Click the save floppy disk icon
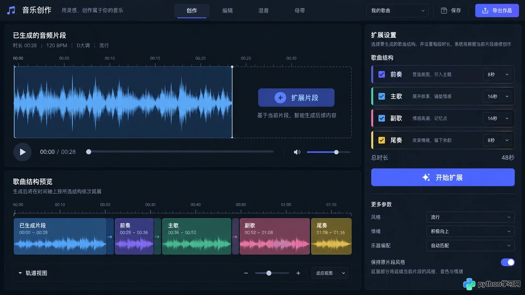Screen dimensions: 525x295 click(x=444, y=11)
